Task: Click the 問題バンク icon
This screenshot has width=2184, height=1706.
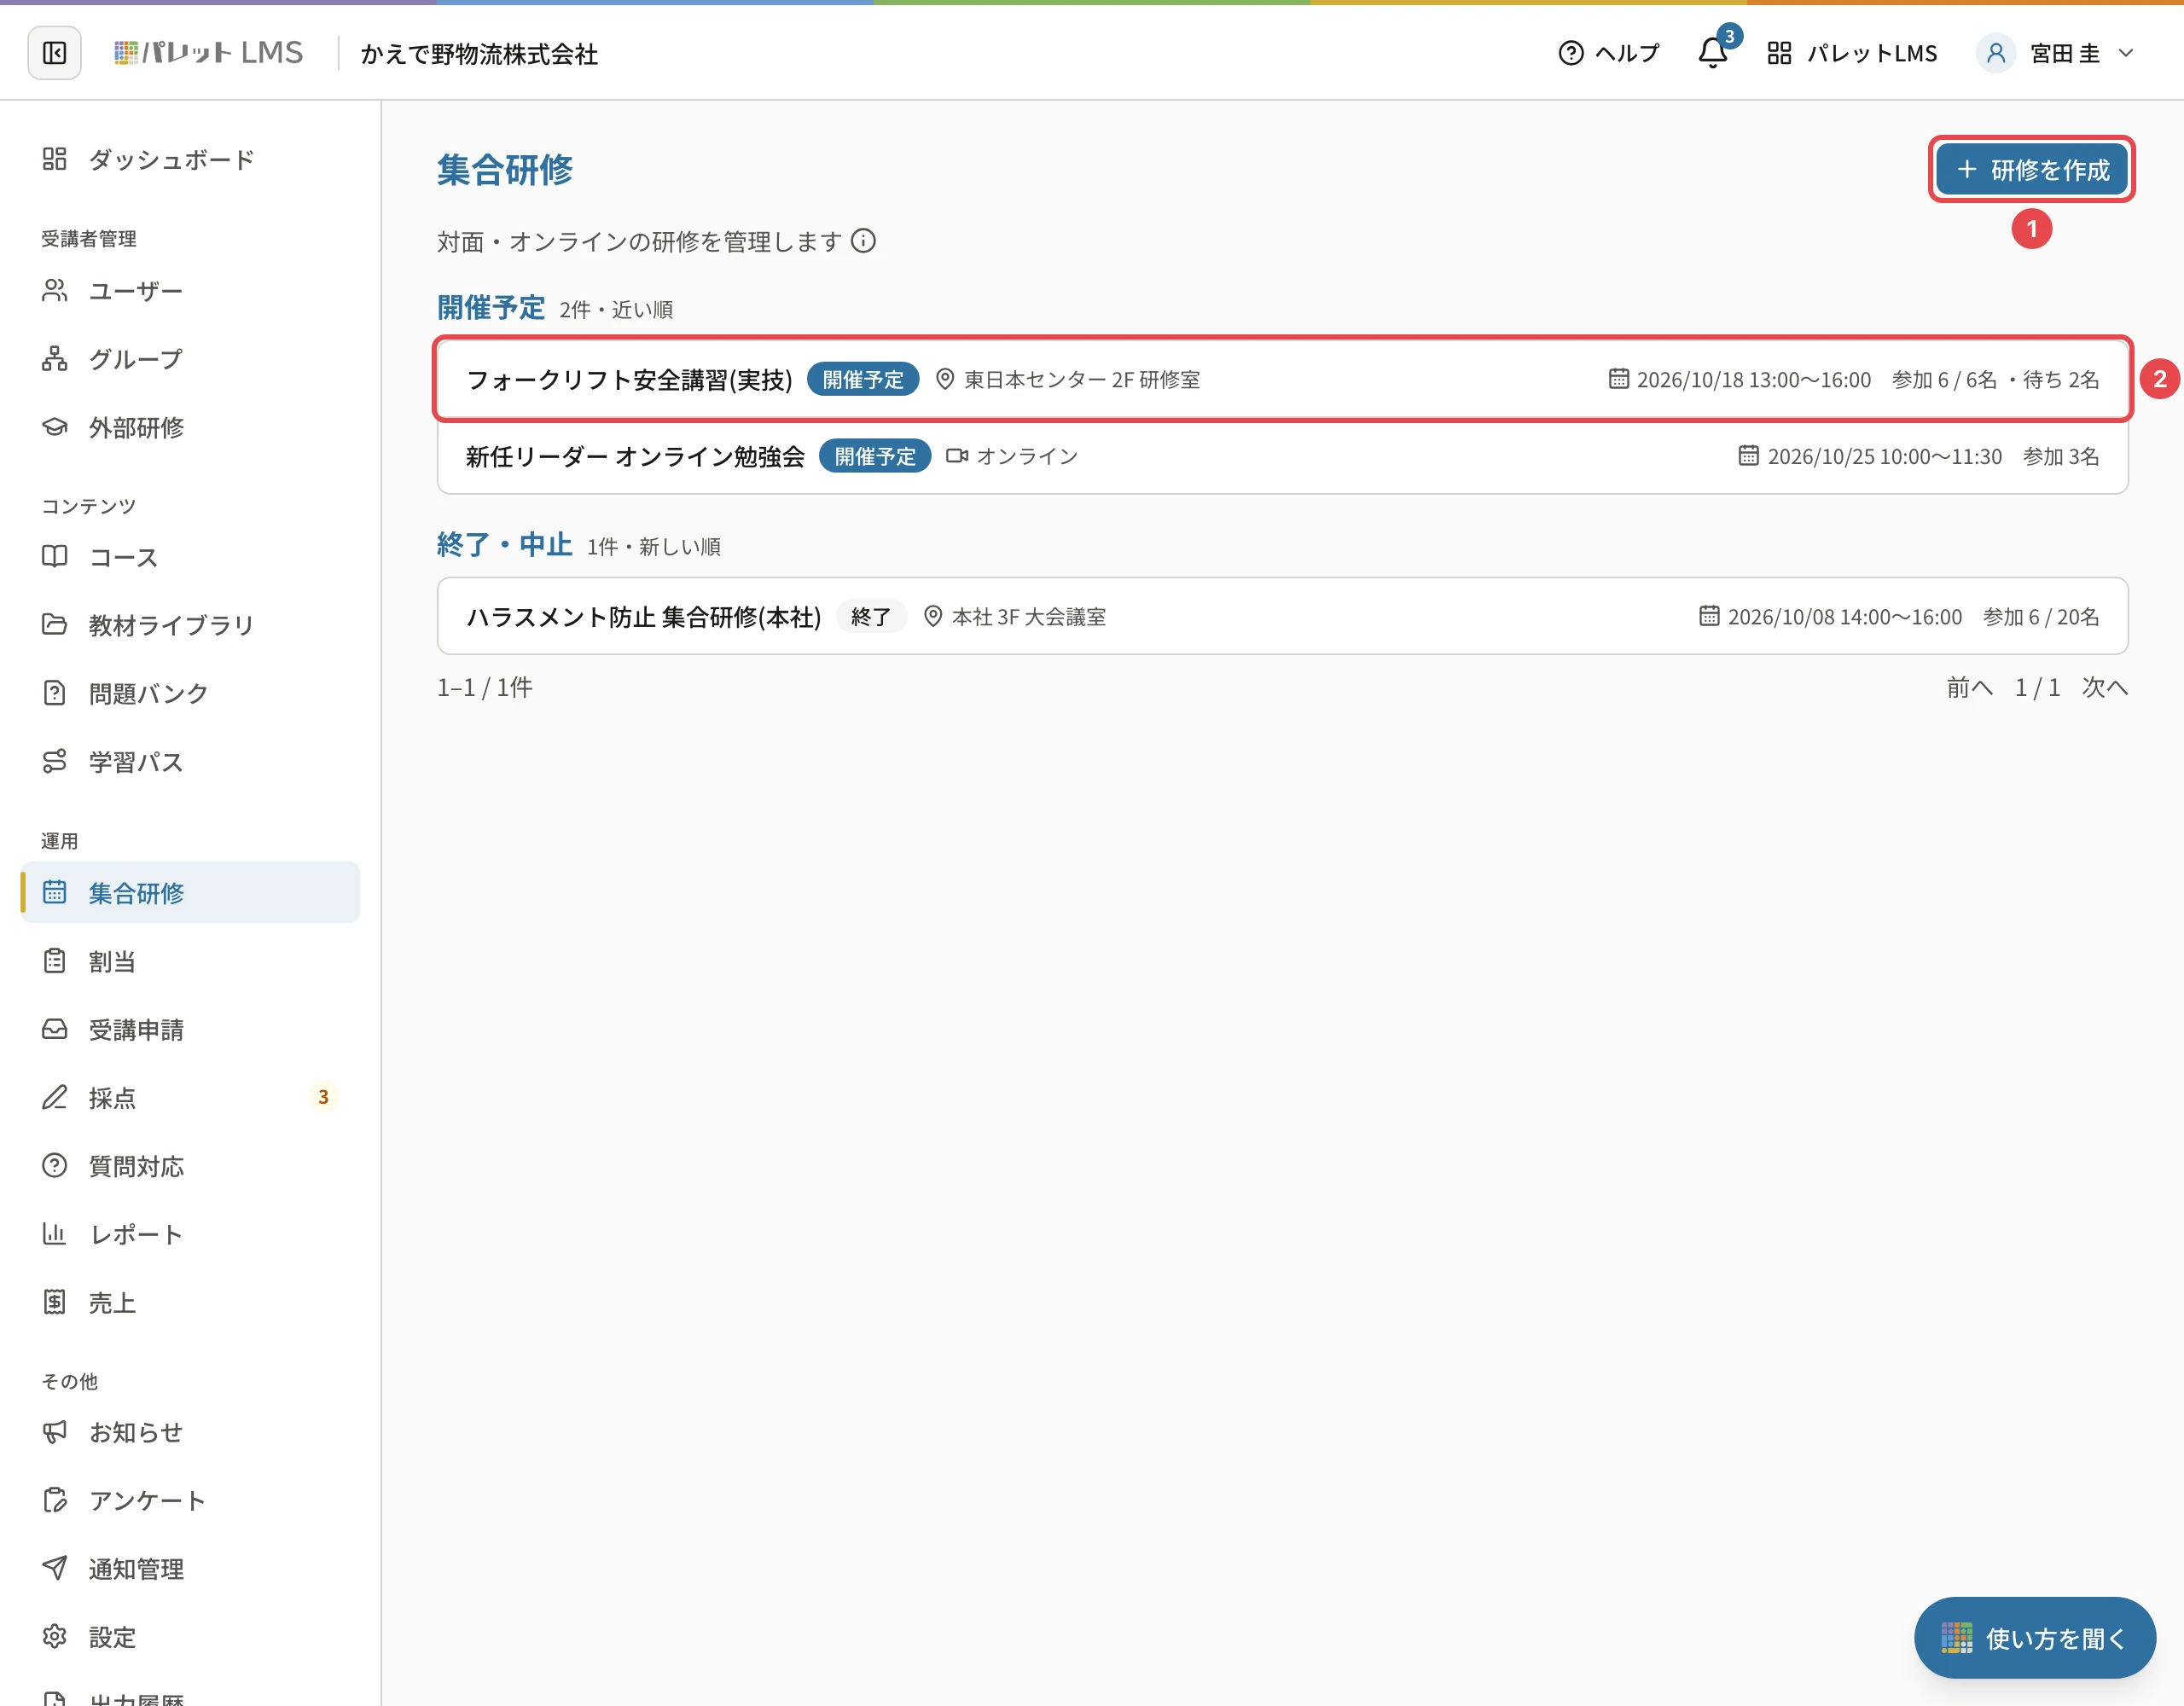Action: tap(55, 693)
